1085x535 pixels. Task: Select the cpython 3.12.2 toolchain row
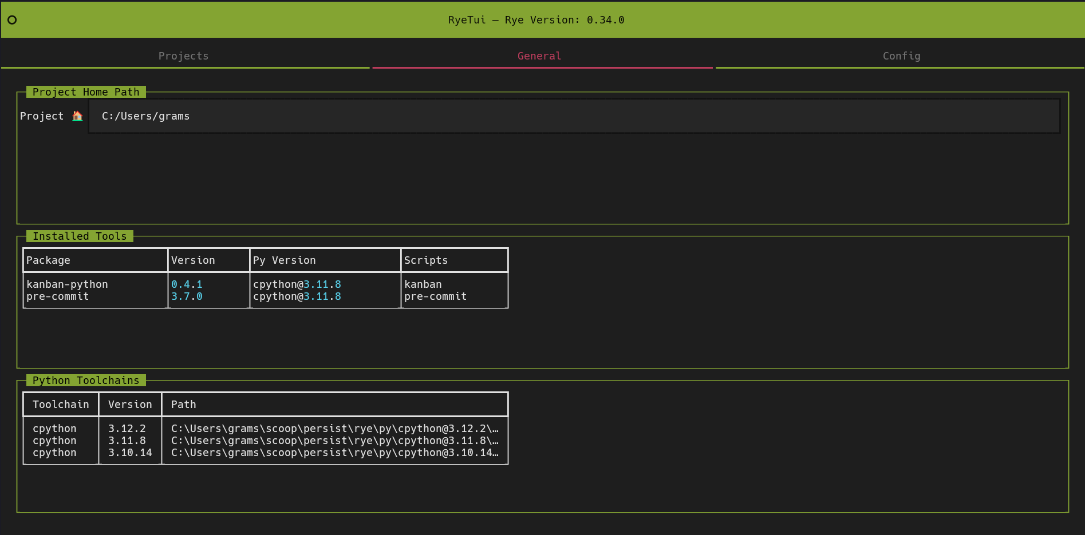266,429
